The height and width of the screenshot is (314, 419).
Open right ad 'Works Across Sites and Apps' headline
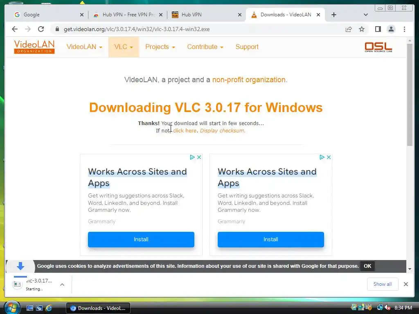point(267,177)
